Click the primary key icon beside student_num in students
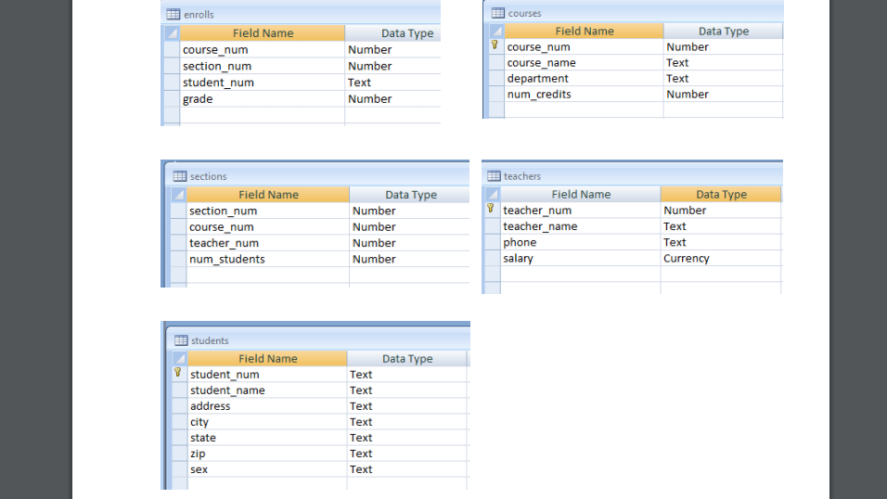 coord(177,373)
